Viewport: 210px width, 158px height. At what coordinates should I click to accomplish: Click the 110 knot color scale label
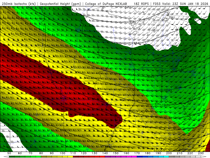coord(73,153)
